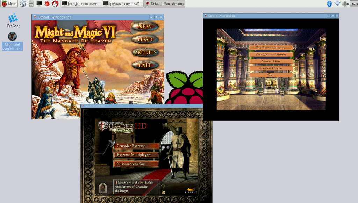Maximize the Might and Magic VI window
This screenshot has width=358, height=203.
tap(156, 17)
